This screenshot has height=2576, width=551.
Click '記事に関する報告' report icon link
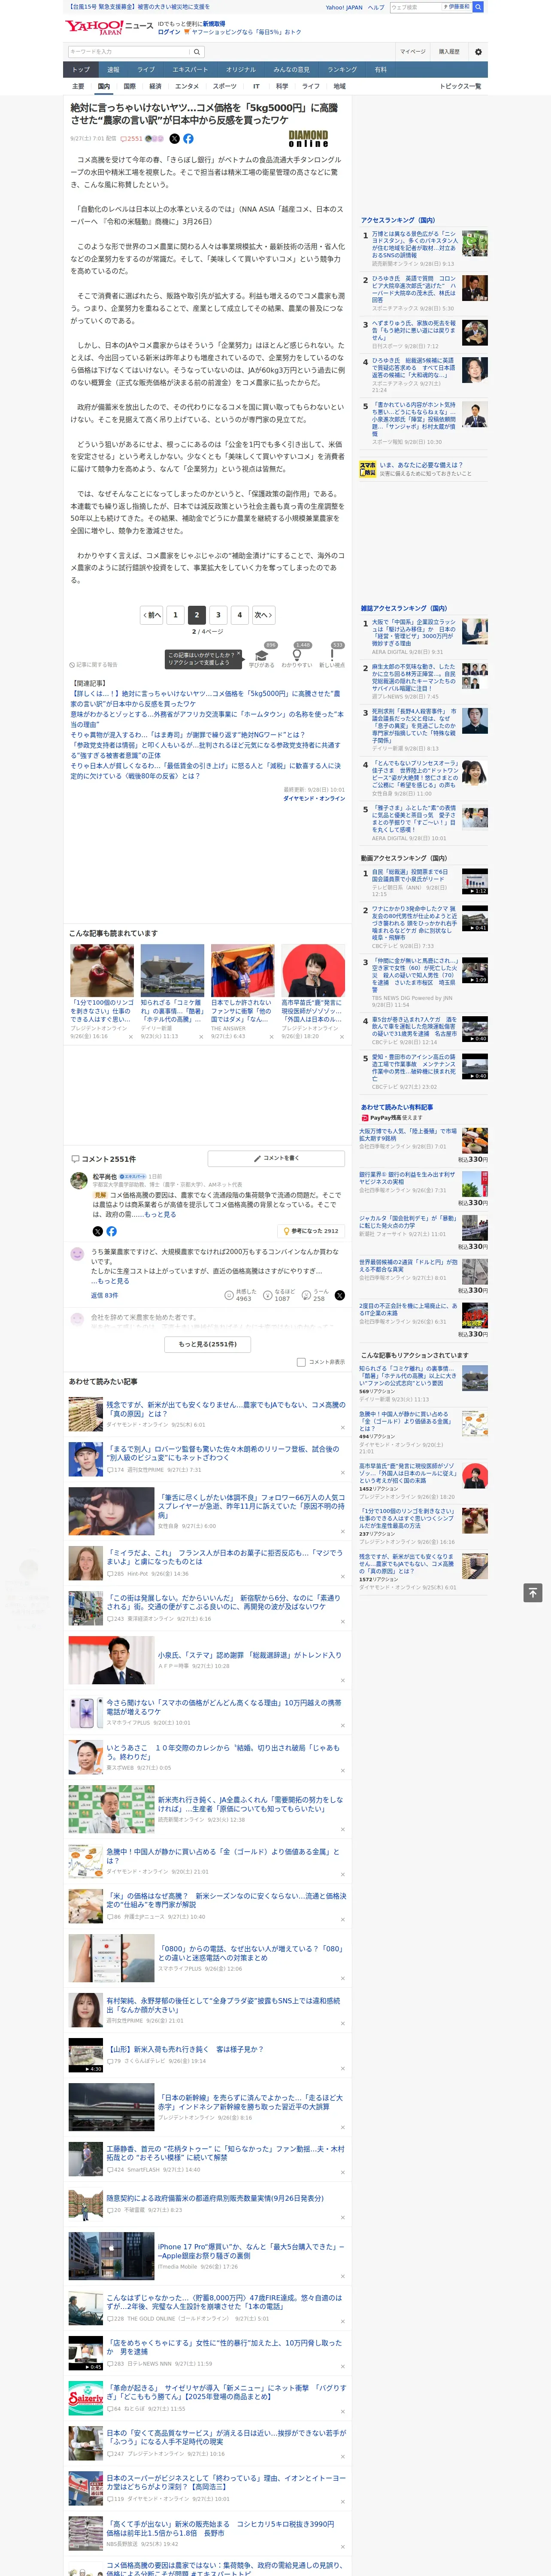tap(93, 664)
